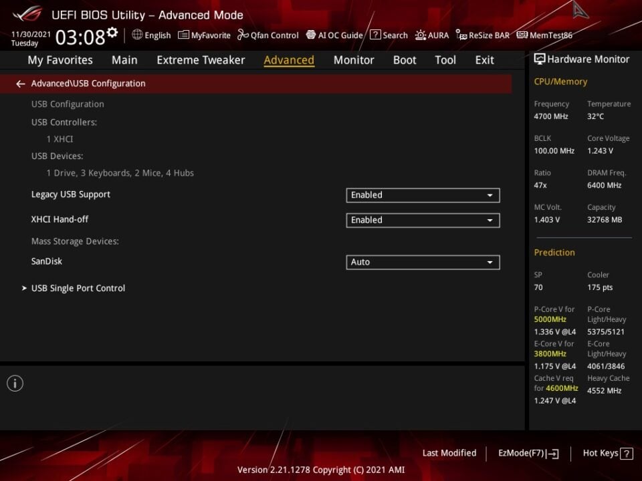This screenshot has height=481, width=642.
Task: Expand the USB Single Port Control submenu
Action: (78, 289)
